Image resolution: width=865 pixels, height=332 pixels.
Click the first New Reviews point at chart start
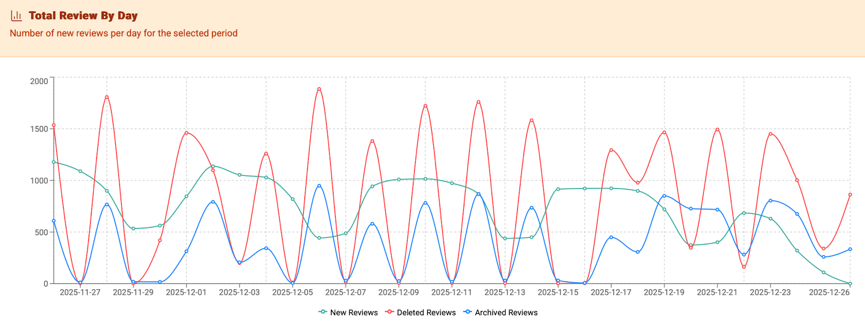click(54, 162)
